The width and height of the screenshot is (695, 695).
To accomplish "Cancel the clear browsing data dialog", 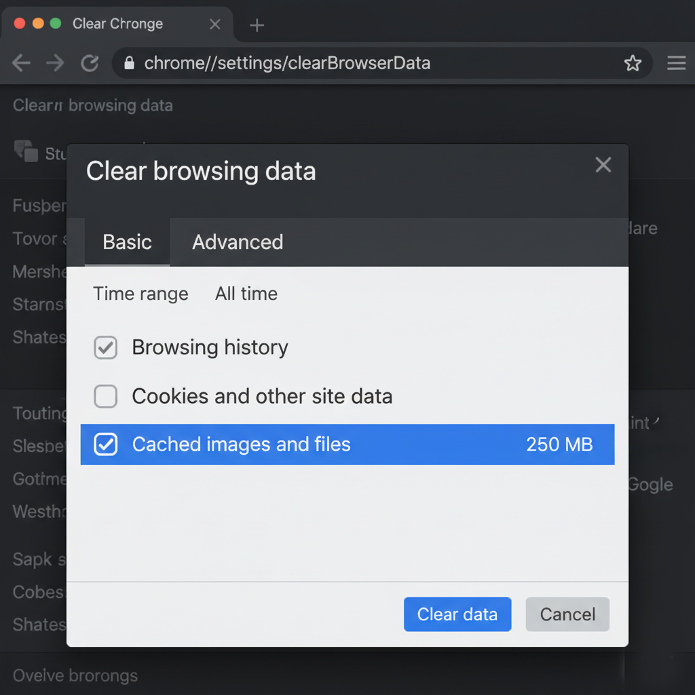I will pos(567,614).
